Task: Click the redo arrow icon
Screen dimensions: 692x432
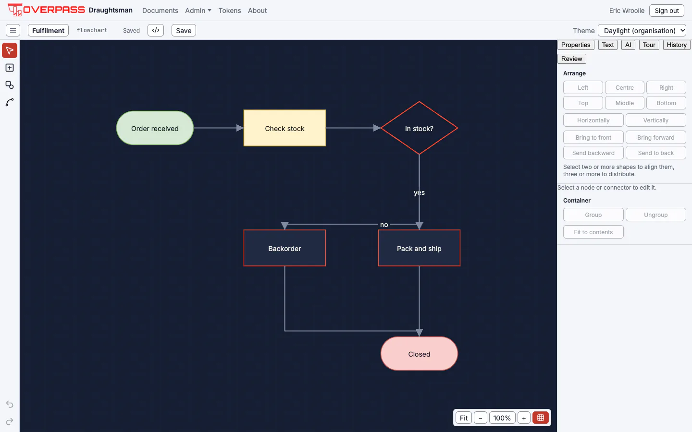Action: coord(10,421)
